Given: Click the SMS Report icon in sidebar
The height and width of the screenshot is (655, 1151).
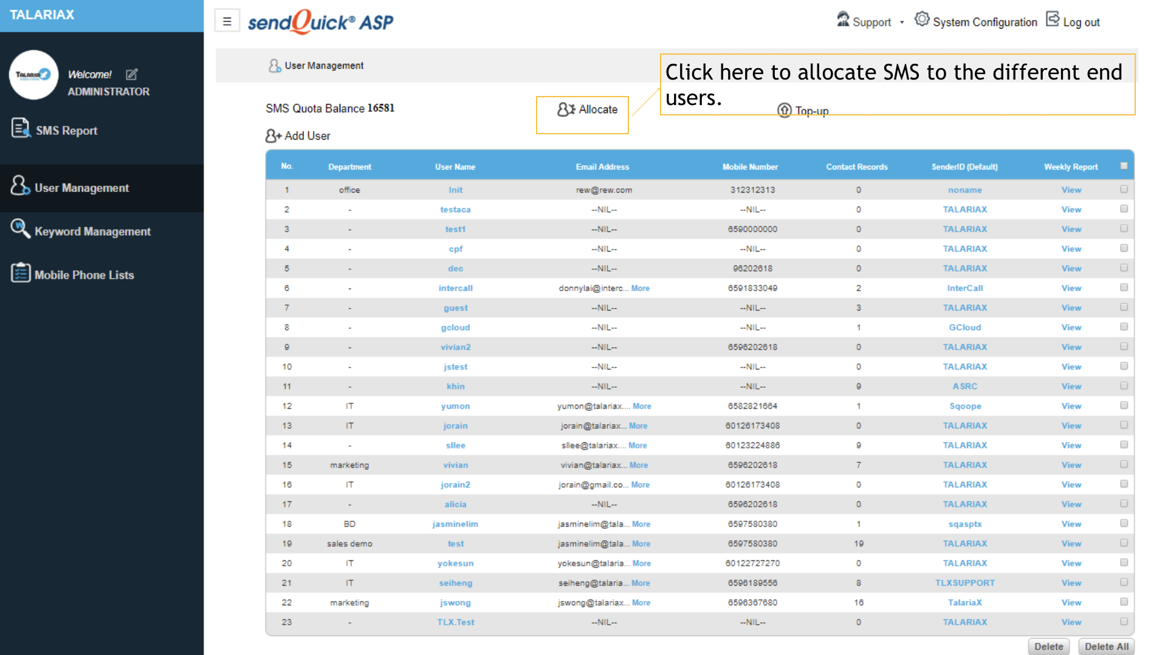Looking at the screenshot, I should pos(21,128).
